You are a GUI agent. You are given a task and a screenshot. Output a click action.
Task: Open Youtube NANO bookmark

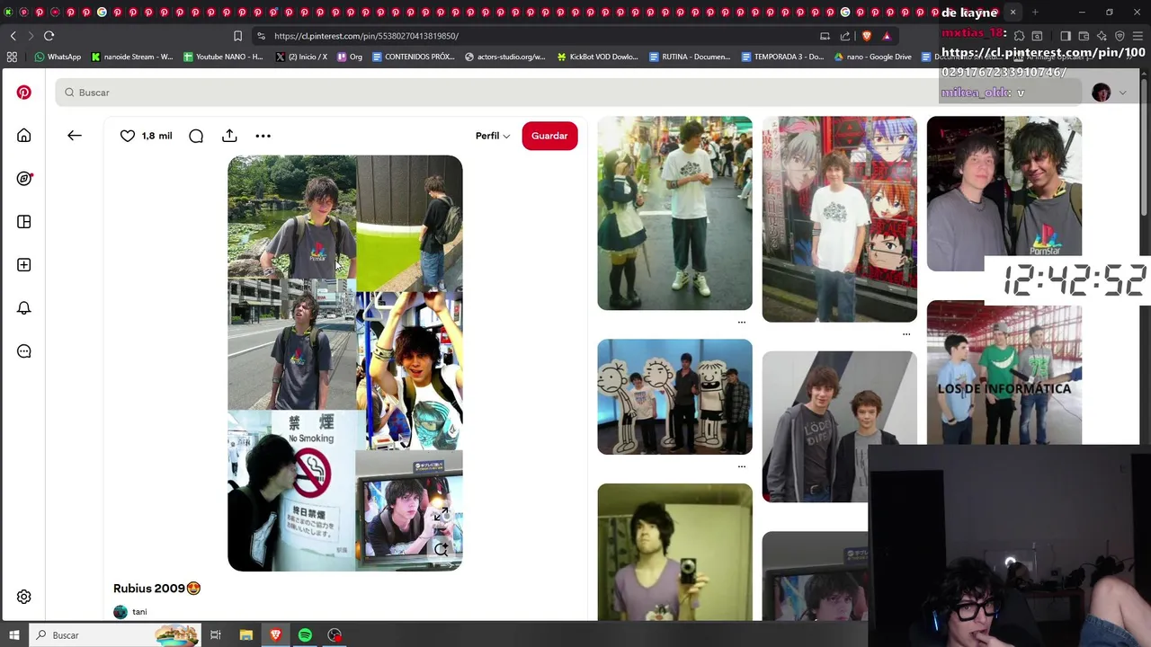[223, 57]
